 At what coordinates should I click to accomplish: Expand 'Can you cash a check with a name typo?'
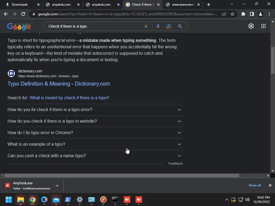(x=95, y=156)
